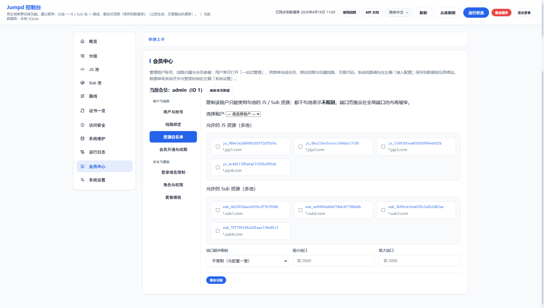Click the code icon beside JS 池
544x308 pixels.
click(x=82, y=69)
